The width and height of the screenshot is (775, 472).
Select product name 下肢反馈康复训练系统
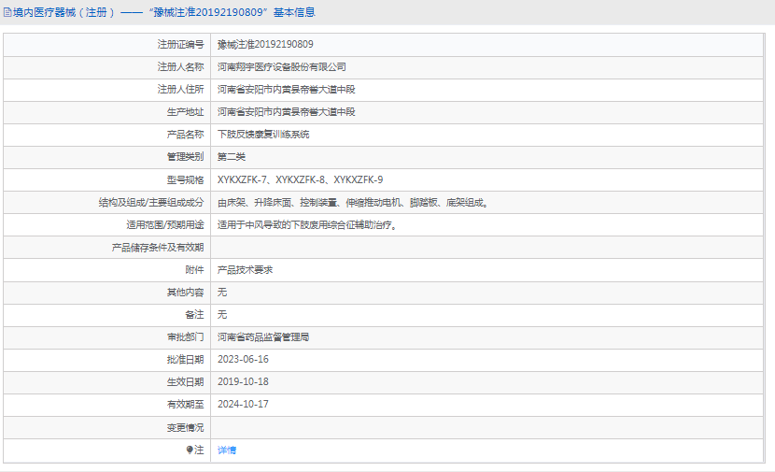[263, 134]
